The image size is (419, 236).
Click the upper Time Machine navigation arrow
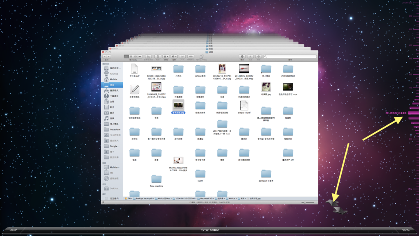[332, 202]
